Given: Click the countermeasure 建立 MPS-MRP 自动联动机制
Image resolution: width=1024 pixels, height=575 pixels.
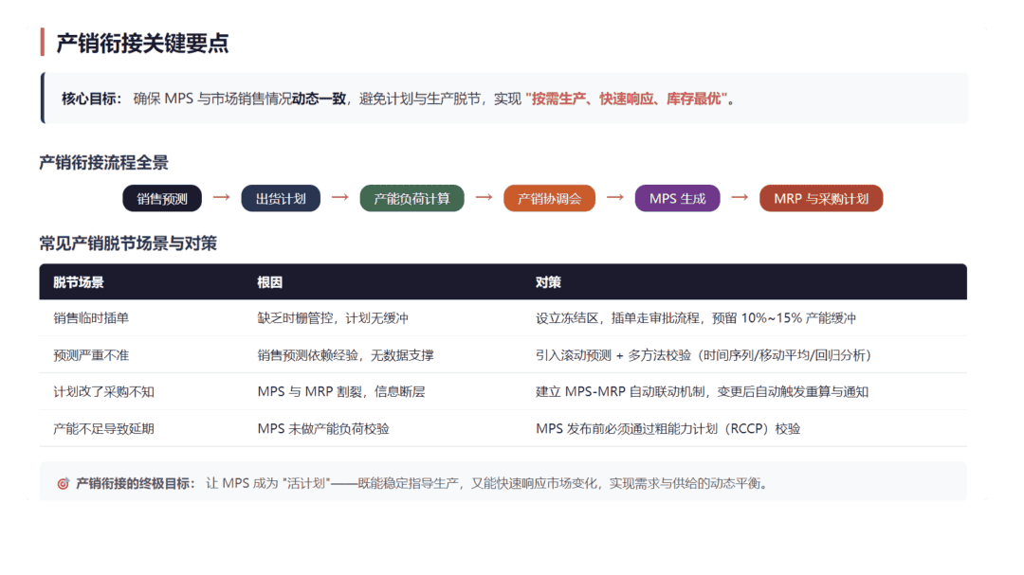Looking at the screenshot, I should 702,391.
